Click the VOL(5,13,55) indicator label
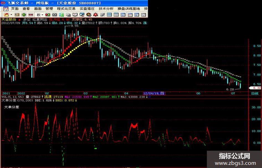262x168 pixels. (x=12, y=97)
